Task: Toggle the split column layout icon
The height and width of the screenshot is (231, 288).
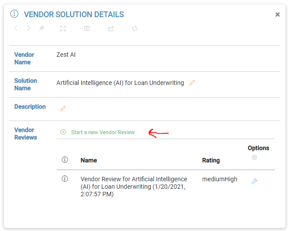Action: tap(87, 29)
